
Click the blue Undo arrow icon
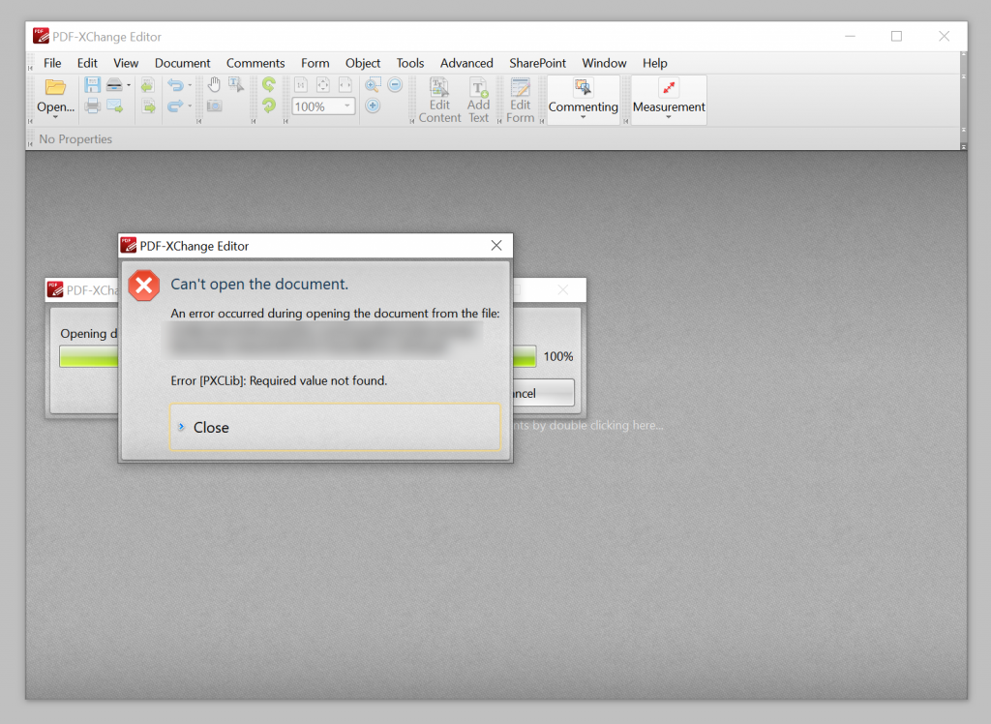[175, 85]
